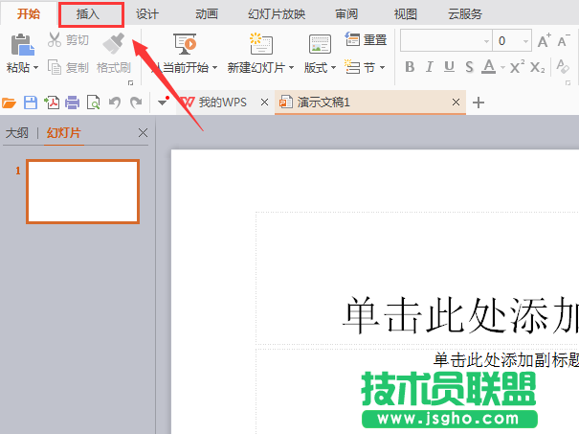Switch to the 视图 ribbon tab
Image resolution: width=579 pixels, height=434 pixels.
pyautogui.click(x=406, y=14)
